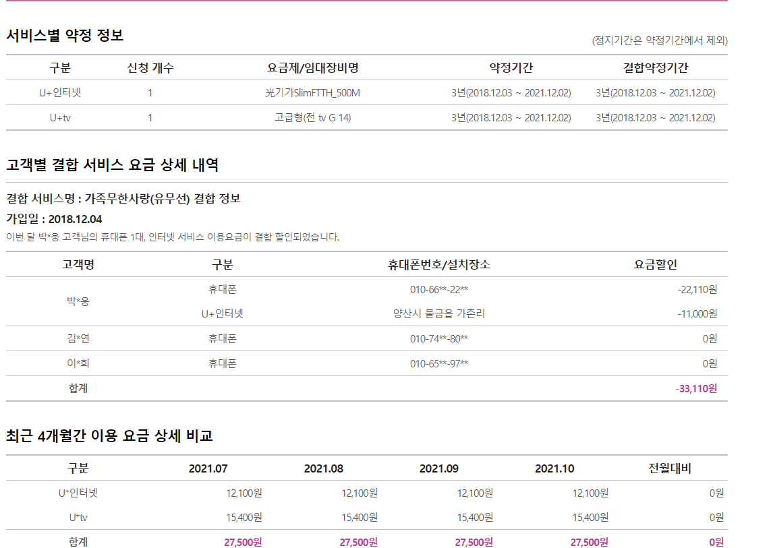Select the plan name '光기가SlimFTTH_500M'
Viewport: 773px width, 548px height.
pos(312,92)
